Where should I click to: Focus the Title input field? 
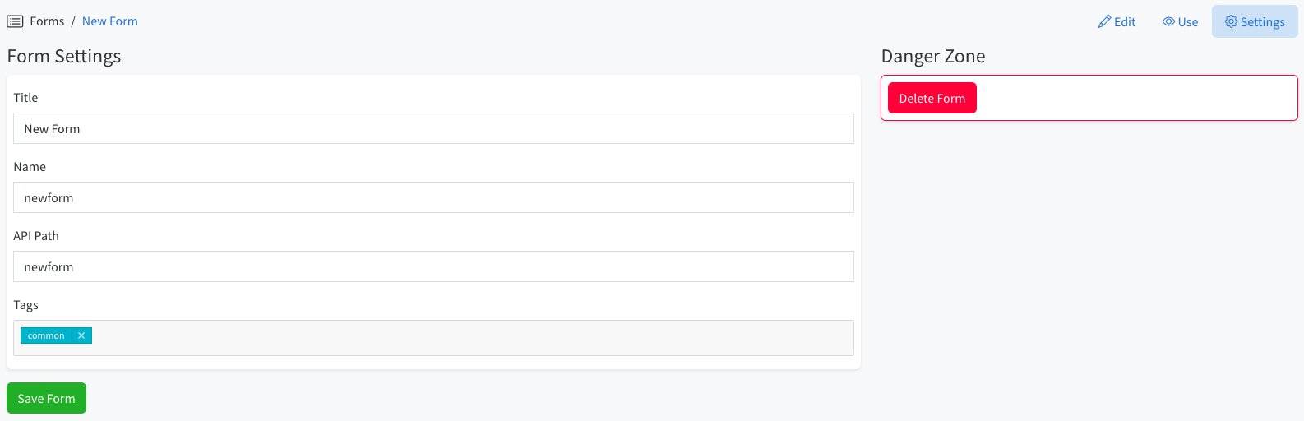click(x=433, y=128)
